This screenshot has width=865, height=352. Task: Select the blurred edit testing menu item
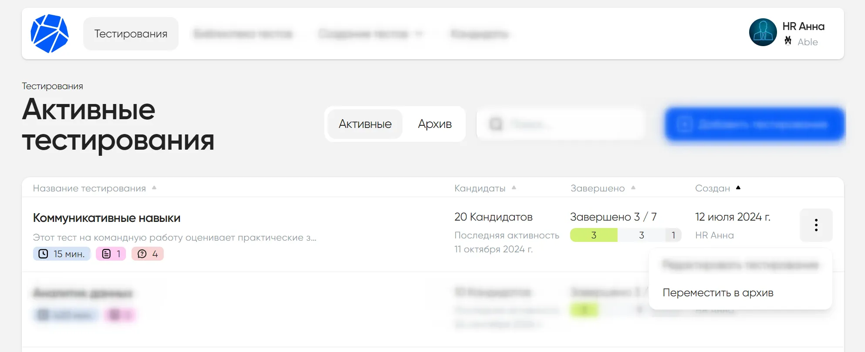pyautogui.click(x=740, y=265)
